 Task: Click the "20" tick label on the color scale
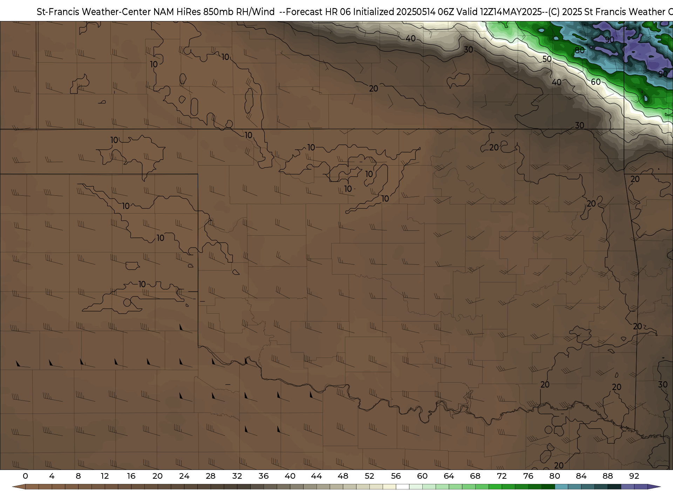(x=158, y=476)
